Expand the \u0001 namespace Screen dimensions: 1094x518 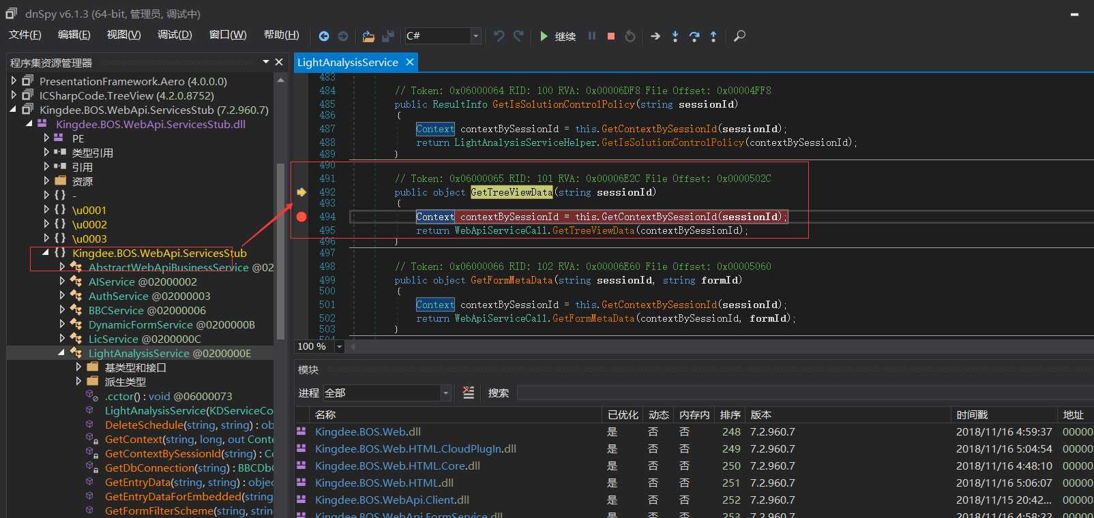tap(46, 209)
